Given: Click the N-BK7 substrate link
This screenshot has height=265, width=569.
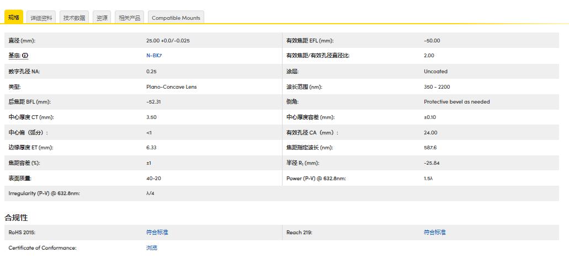Looking at the screenshot, I should click(x=154, y=56).
